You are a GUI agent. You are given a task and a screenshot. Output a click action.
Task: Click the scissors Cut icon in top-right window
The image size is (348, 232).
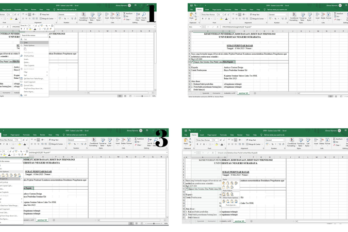tap(196, 13)
